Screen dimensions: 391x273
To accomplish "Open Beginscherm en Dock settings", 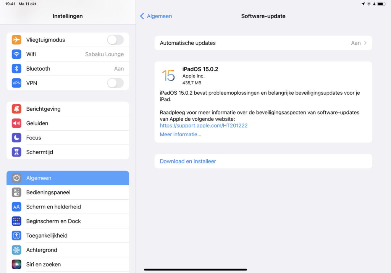I will [53, 221].
